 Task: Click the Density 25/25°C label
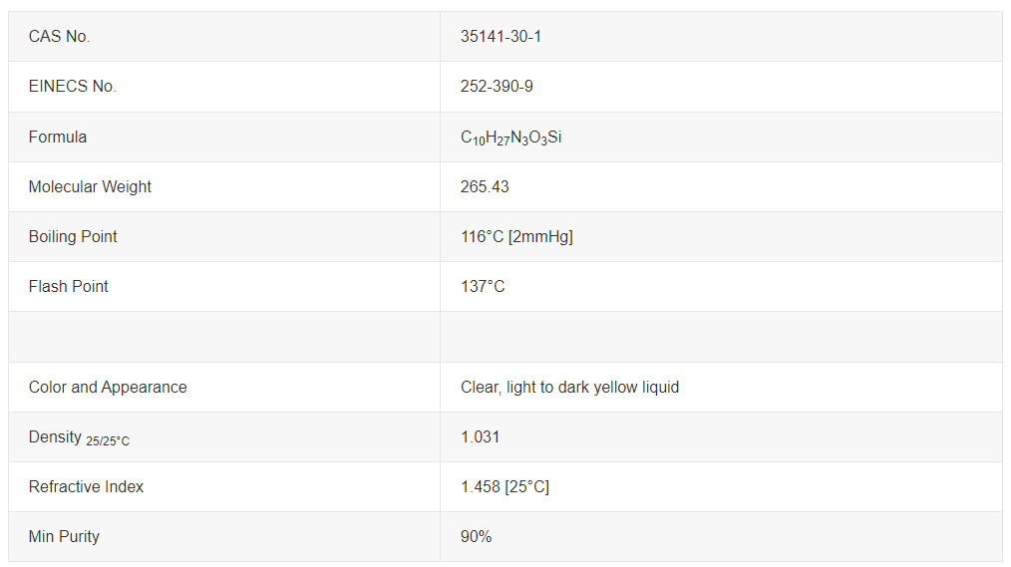[x=79, y=438]
